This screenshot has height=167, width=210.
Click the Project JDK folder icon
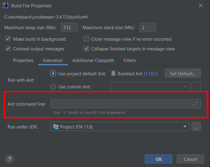(x=56, y=127)
